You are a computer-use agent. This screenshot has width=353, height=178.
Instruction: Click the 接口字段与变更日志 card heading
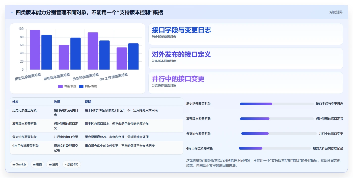[181, 30]
